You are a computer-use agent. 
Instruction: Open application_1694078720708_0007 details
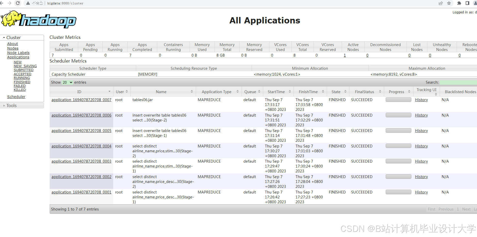click(x=81, y=100)
